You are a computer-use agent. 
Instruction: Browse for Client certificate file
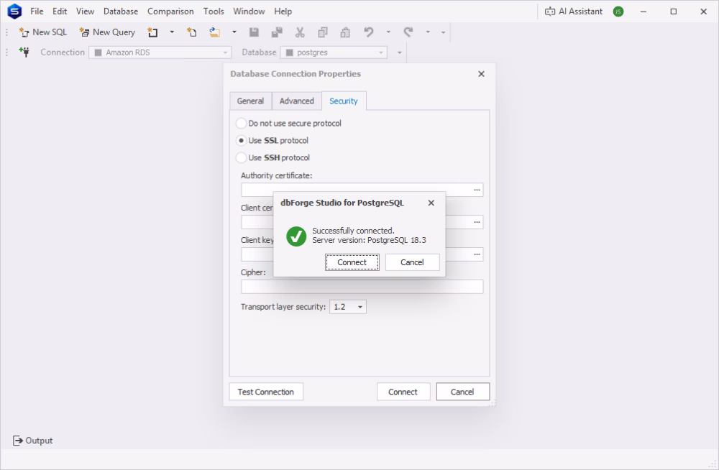click(477, 222)
